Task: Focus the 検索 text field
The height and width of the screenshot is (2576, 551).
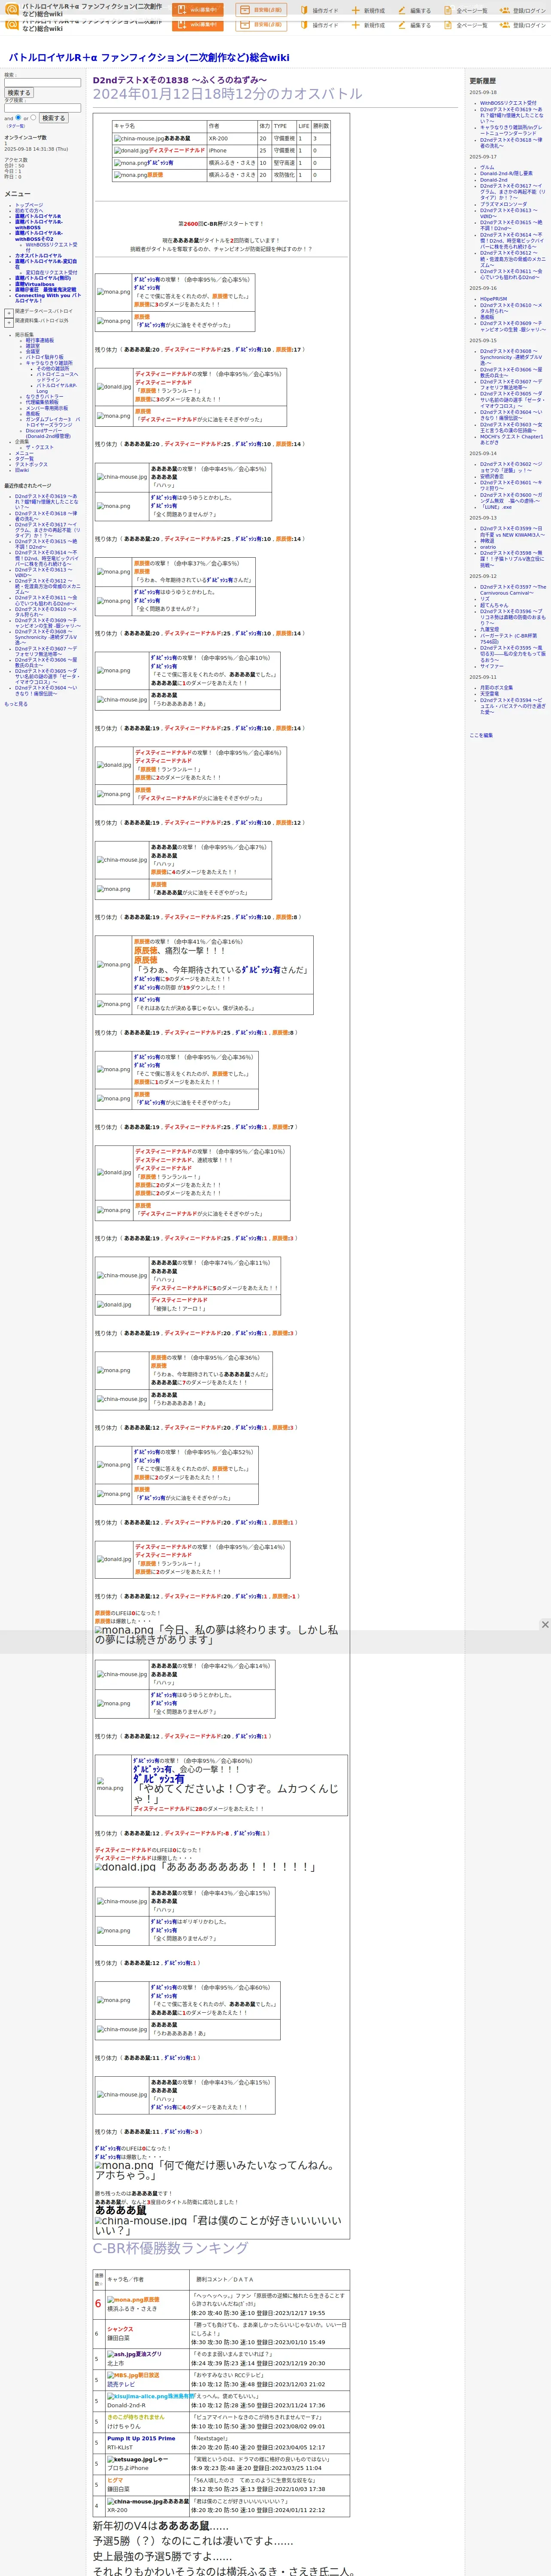Action: point(43,83)
